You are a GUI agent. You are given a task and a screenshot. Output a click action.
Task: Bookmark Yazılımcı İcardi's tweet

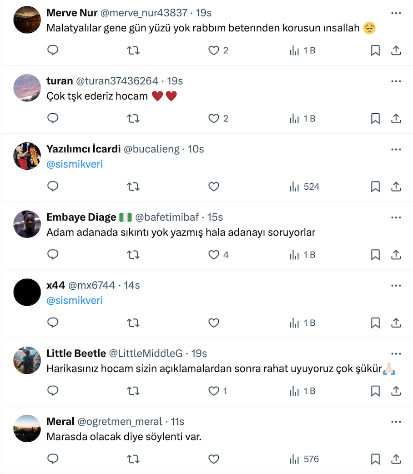pyautogui.click(x=375, y=187)
